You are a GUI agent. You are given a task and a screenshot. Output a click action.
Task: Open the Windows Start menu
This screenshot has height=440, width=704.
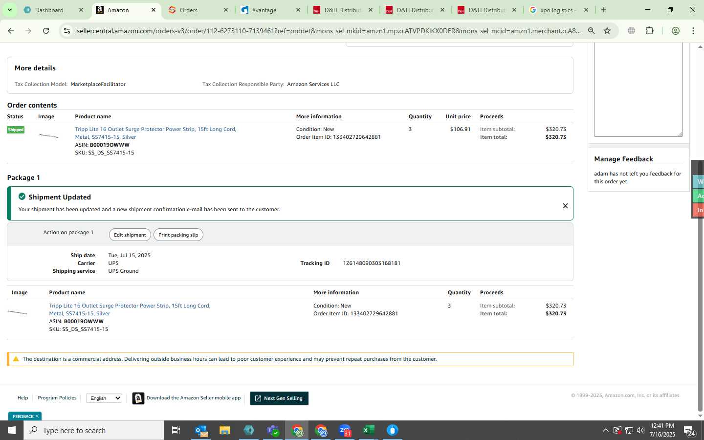12,430
